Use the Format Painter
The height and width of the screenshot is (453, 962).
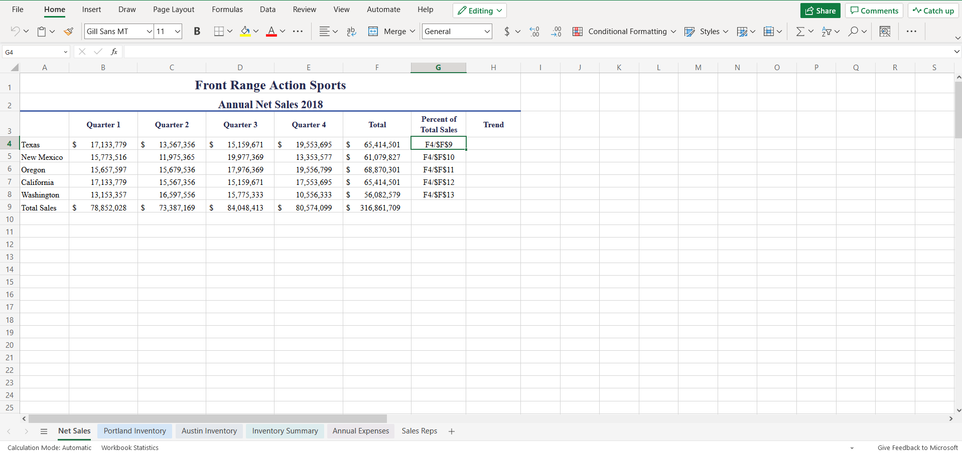point(68,31)
